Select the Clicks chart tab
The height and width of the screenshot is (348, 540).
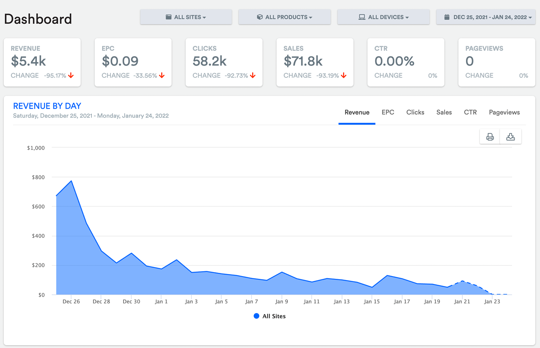[x=415, y=112]
